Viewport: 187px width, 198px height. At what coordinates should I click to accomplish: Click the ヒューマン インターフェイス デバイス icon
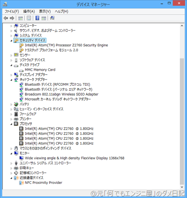pos(16,109)
